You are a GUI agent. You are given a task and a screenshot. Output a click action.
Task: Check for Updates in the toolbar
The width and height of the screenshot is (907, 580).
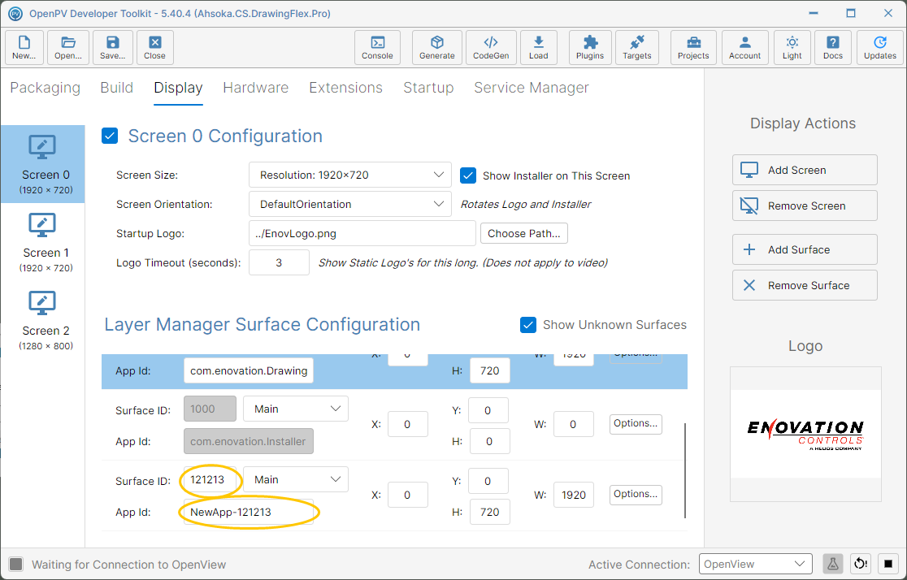(x=880, y=47)
